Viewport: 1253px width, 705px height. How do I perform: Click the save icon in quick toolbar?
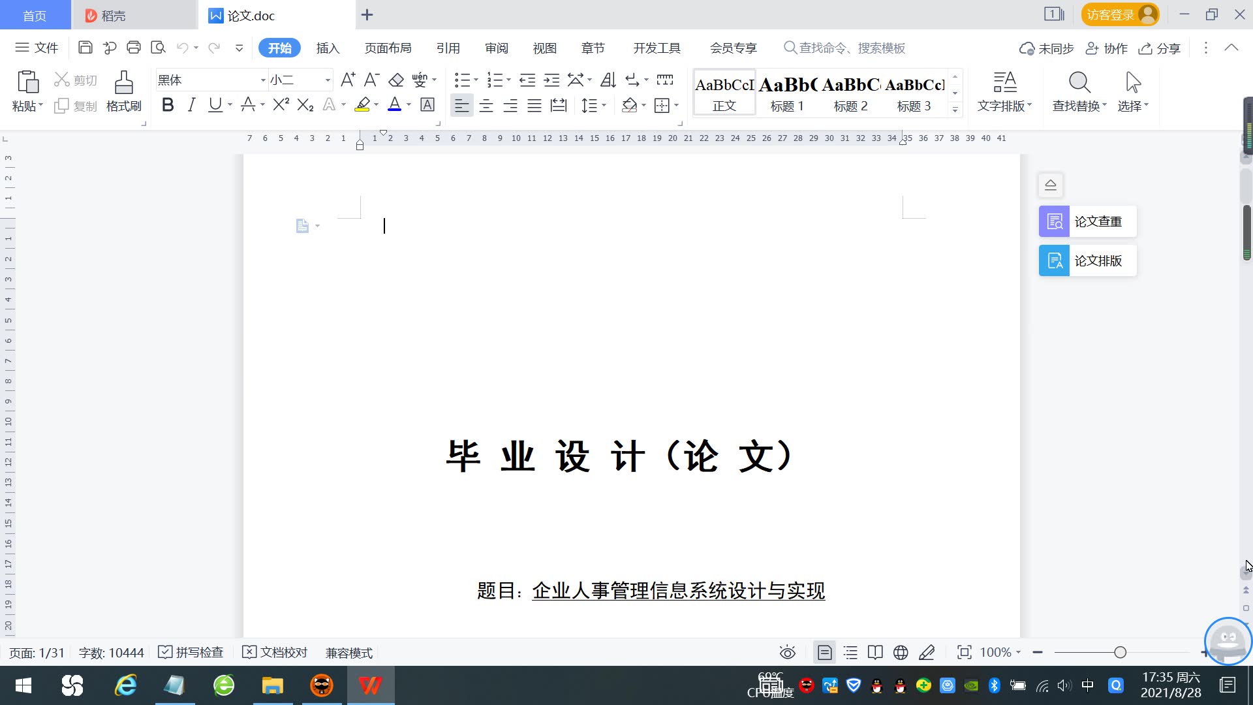pos(85,48)
